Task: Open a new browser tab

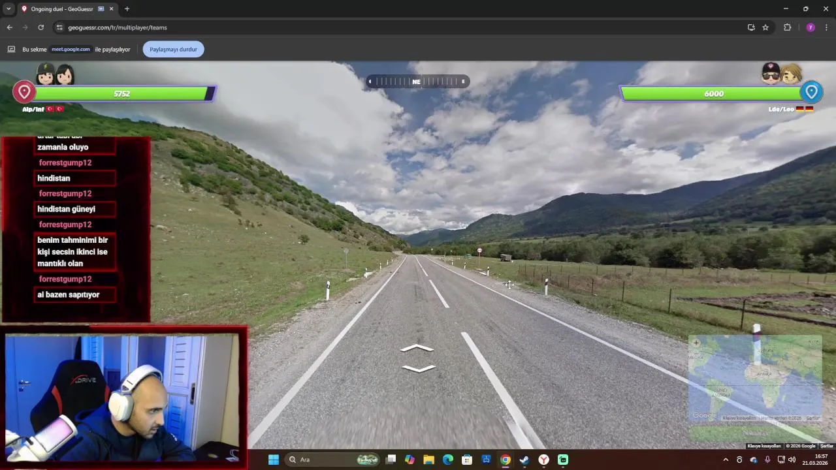Action: coord(127,9)
